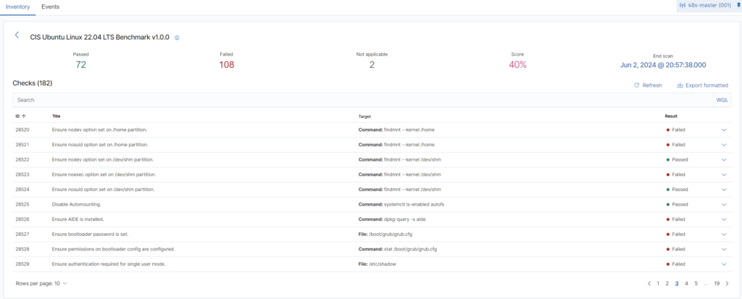Viewport: 742px width, 299px height.
Task: Go to page 4 in pagination
Action: [685, 283]
